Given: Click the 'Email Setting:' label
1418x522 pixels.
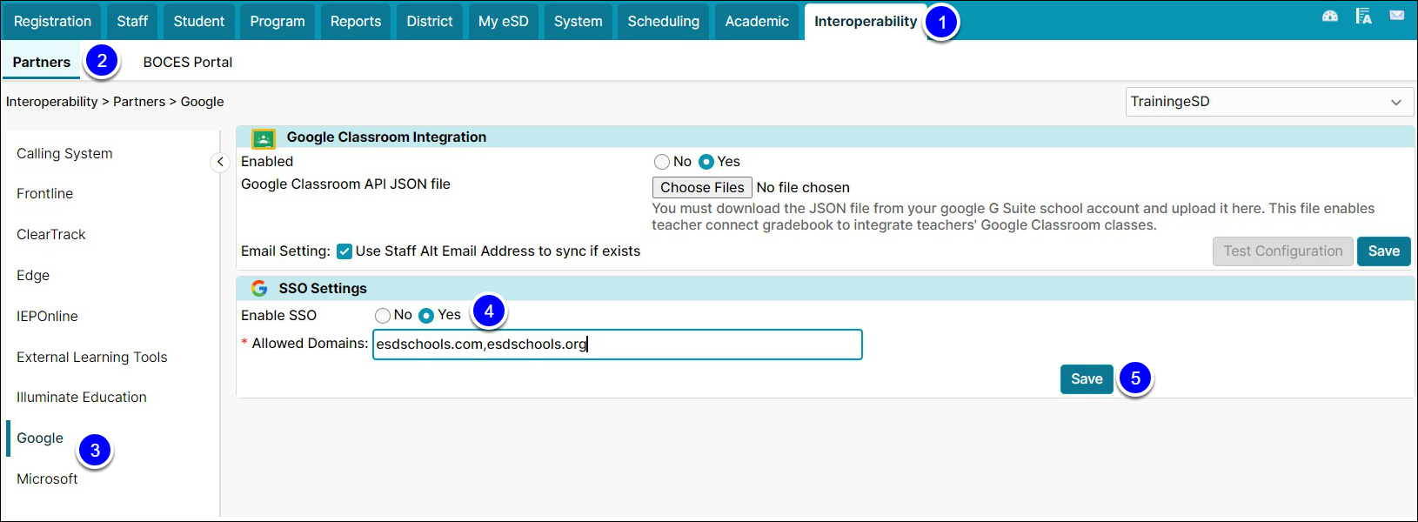Looking at the screenshot, I should pos(285,251).
